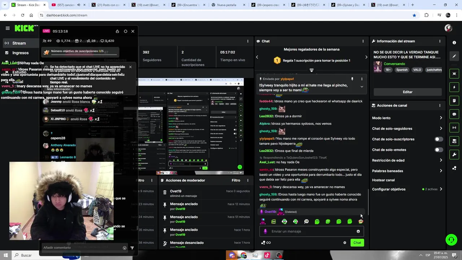Open pinned message three-dot options

click(x=362, y=79)
